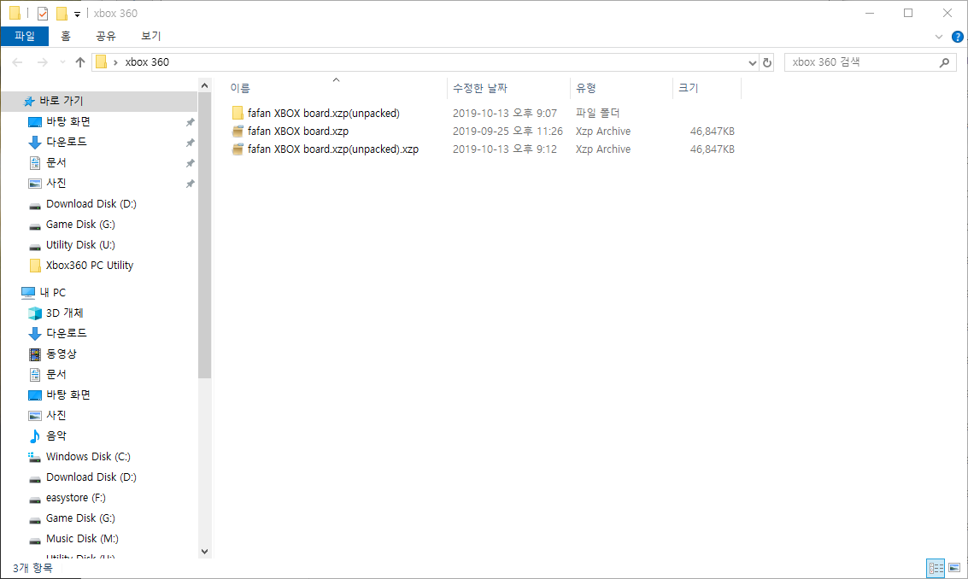Open pinned 바탕 화면 under 바로 가기
The width and height of the screenshot is (968, 579).
click(67, 121)
